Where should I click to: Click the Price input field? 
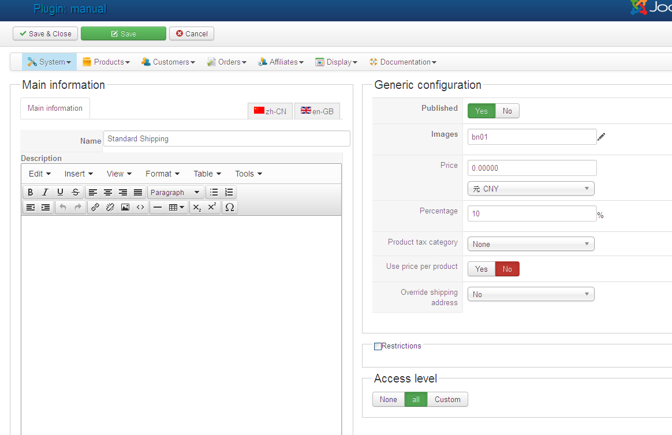pyautogui.click(x=532, y=168)
